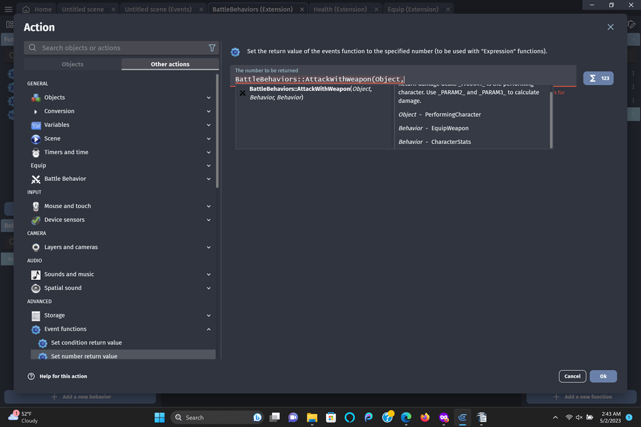Image resolution: width=641 pixels, height=427 pixels.
Task: Open the search filter icon
Action: point(212,48)
